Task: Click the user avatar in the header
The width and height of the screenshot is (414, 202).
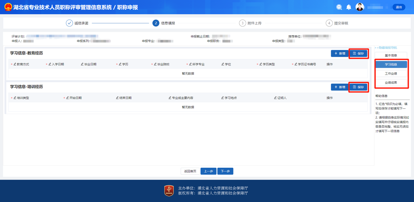Action: point(360,7)
